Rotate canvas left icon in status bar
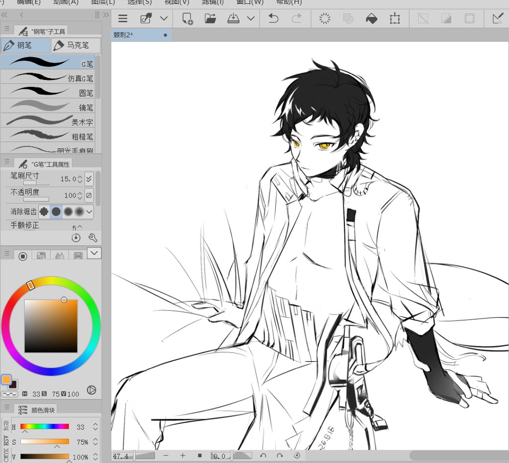The height and width of the screenshot is (463, 509). pyautogui.click(x=263, y=456)
